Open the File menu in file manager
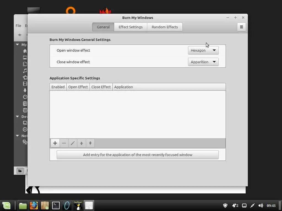The image size is (282, 211). [x=18, y=26]
